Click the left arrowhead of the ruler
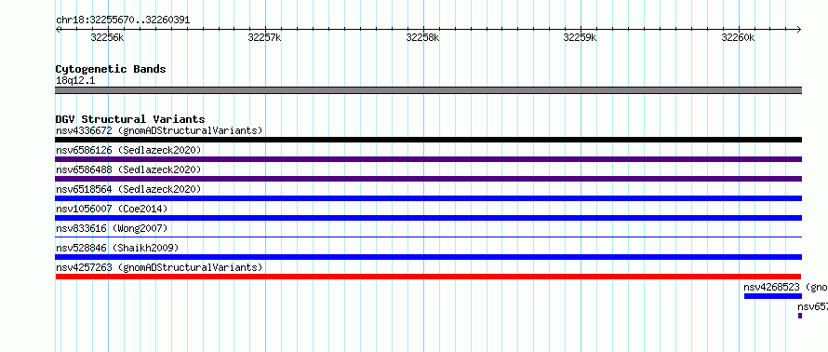 tap(58, 30)
